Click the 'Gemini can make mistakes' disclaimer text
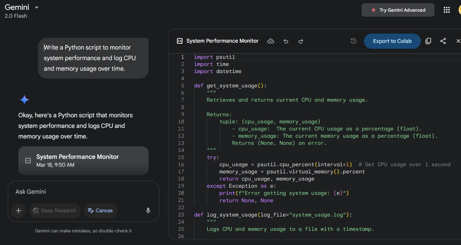Viewport: 461px width, 245px height. point(83,231)
